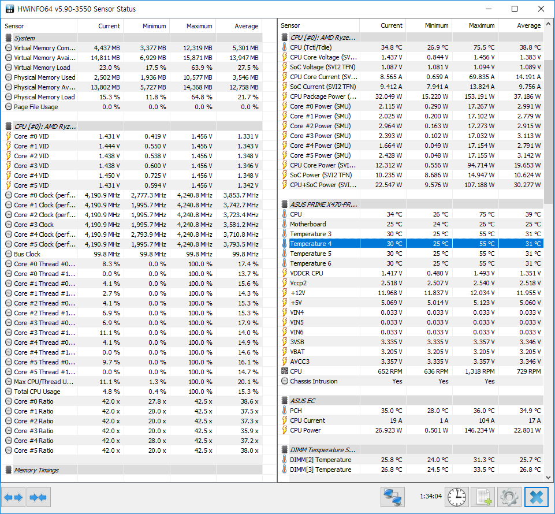The height and width of the screenshot is (514, 555).
Task: Click the logging sheet icon with green plus
Action: pos(483,497)
